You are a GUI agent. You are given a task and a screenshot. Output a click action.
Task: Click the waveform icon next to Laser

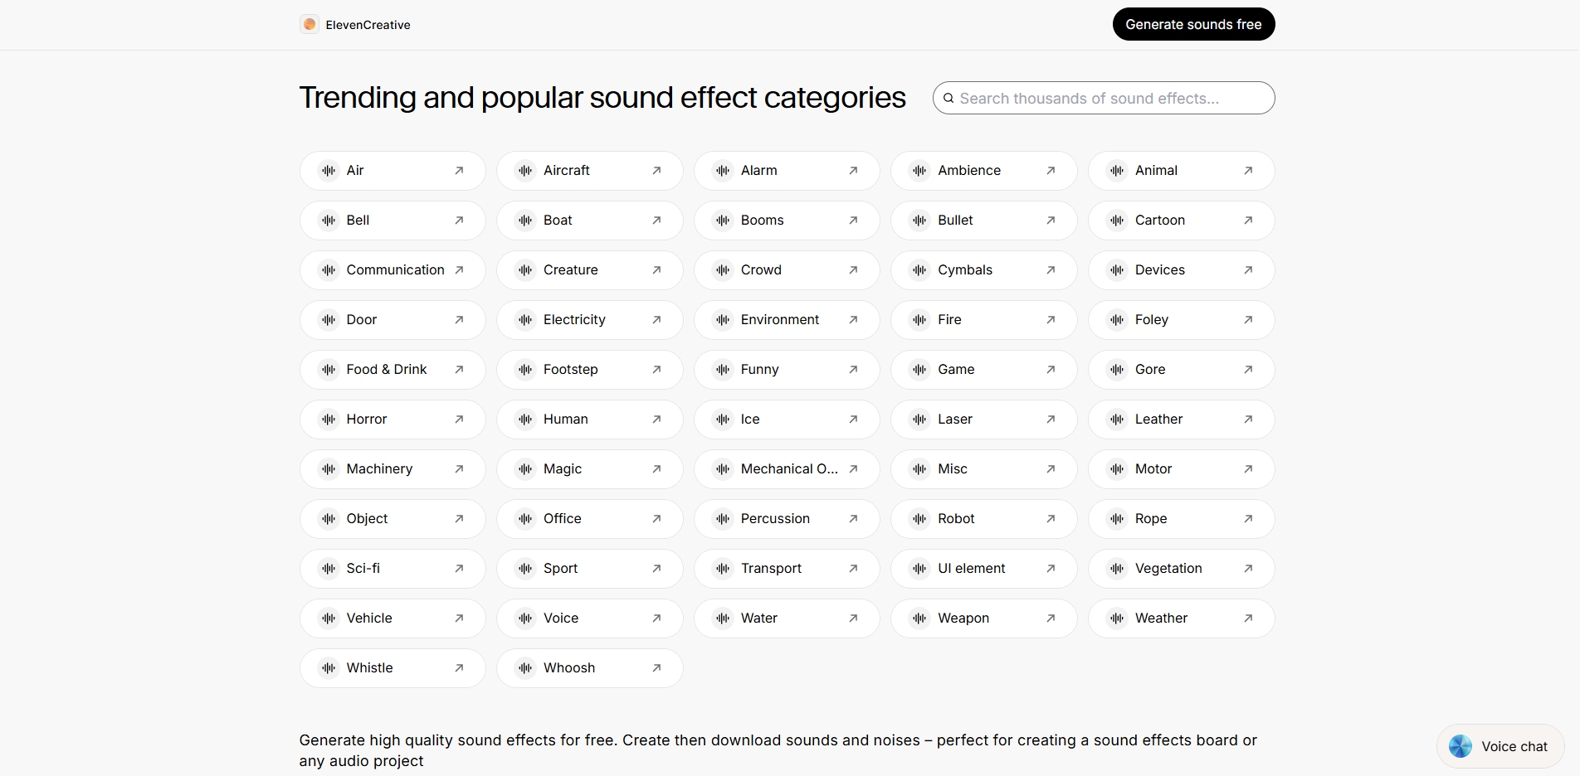(919, 420)
